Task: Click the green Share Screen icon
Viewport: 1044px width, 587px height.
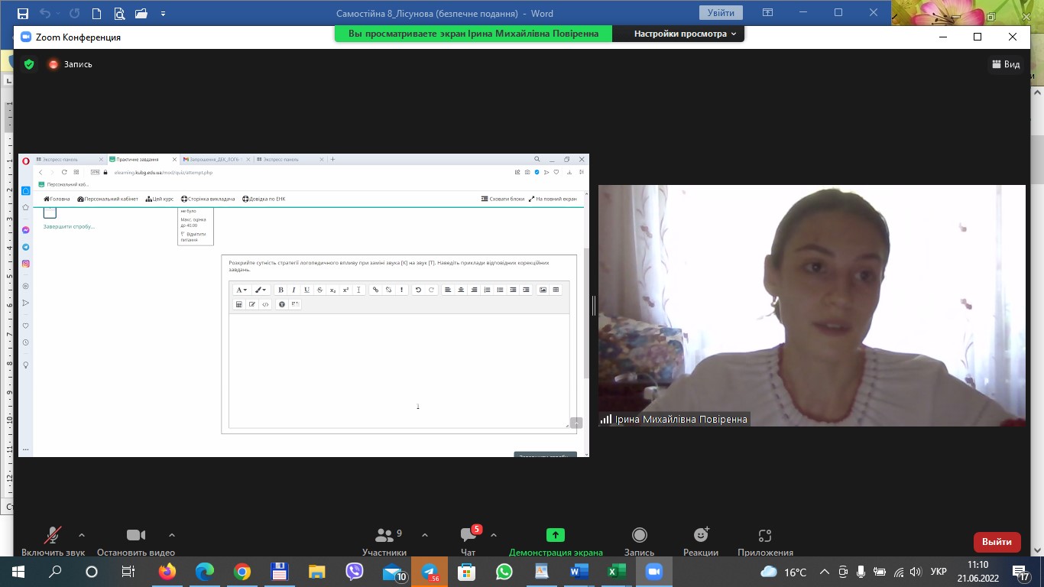Action: 556,536
